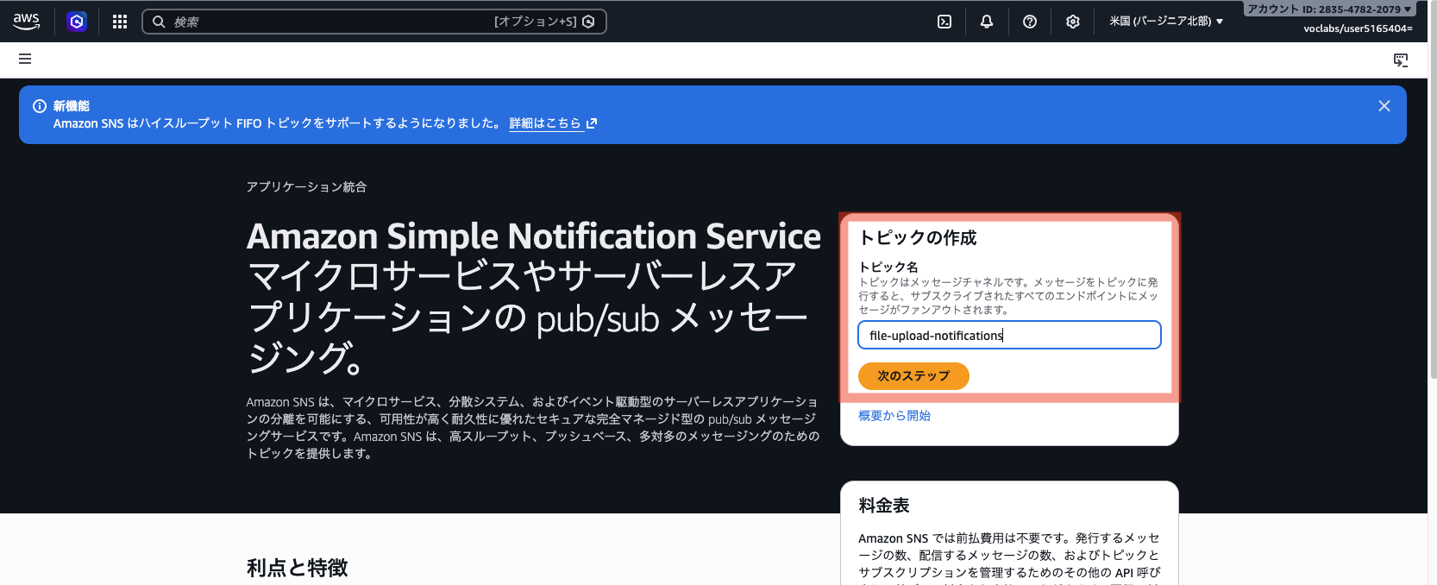Click the トピックの作成 heading

tap(918, 238)
